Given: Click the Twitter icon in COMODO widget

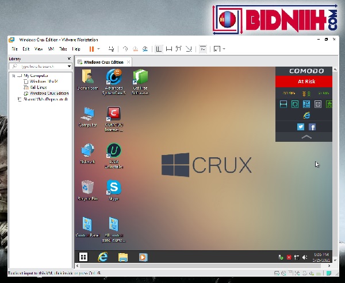Looking at the screenshot, I should pos(301,127).
